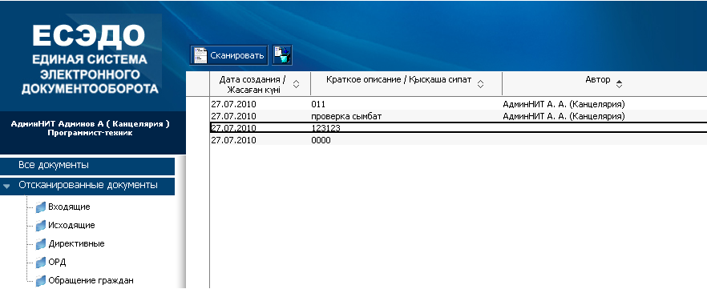Screen dimensions: 707x289
Task: Open Отсканированные документы section
Action: pyautogui.click(x=87, y=186)
